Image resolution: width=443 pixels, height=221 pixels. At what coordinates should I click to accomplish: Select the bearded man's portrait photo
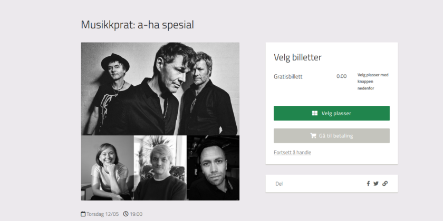point(213,167)
